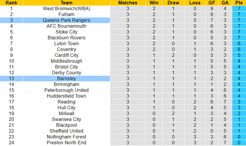
Task: Open the Peterborough United team link
Action: tap(66, 90)
